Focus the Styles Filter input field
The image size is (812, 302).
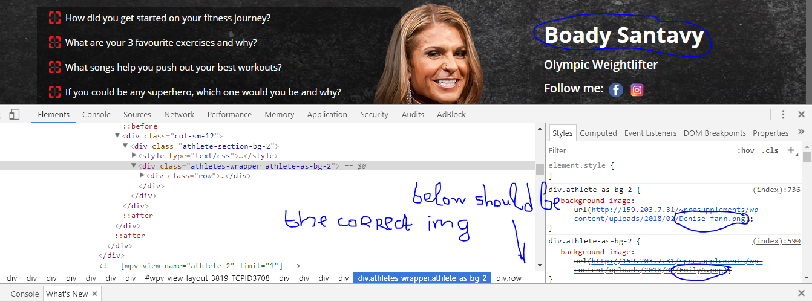point(638,150)
